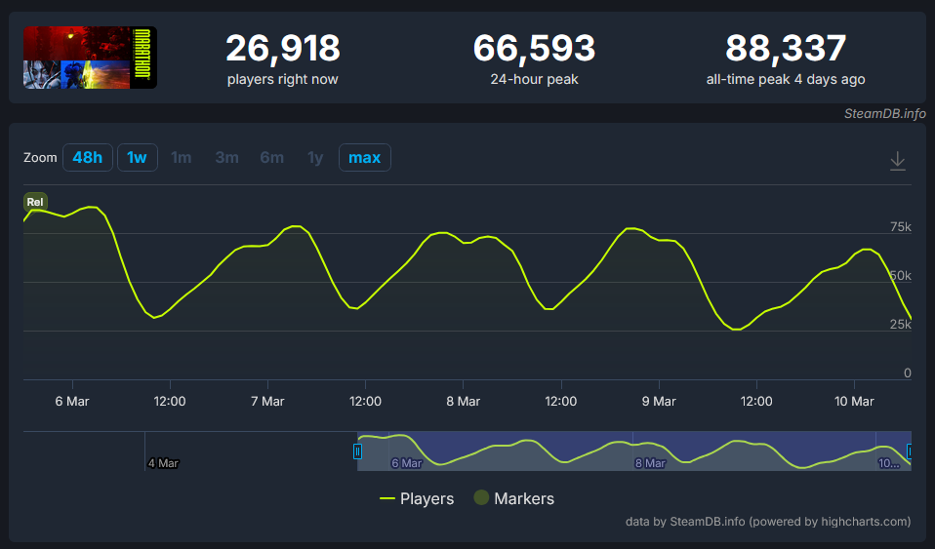The height and width of the screenshot is (549, 935).
Task: Click the Marathon game thumbnail image
Action: click(x=90, y=58)
